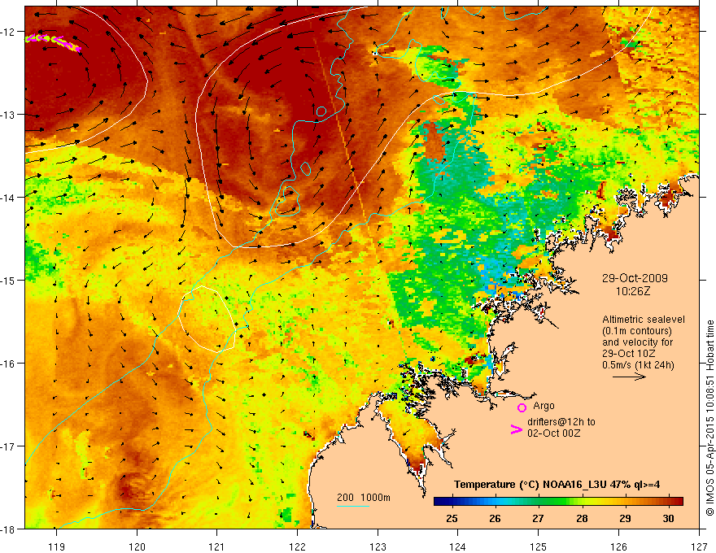Click the latitude axis label -18
Screen dimensions: 716x553
coord(7,529)
